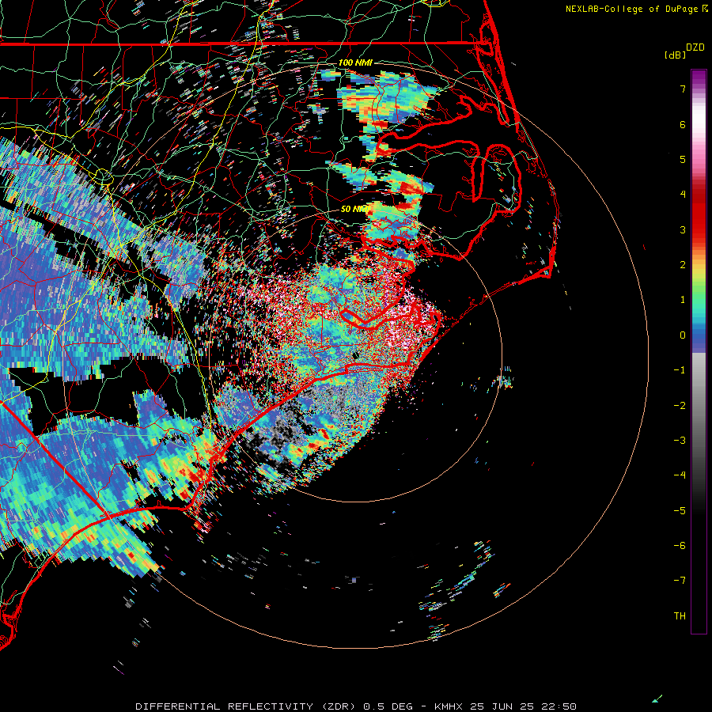712x712 pixels.
Task: Click the 25 JUN 25 date text
Action: pyautogui.click(x=502, y=706)
